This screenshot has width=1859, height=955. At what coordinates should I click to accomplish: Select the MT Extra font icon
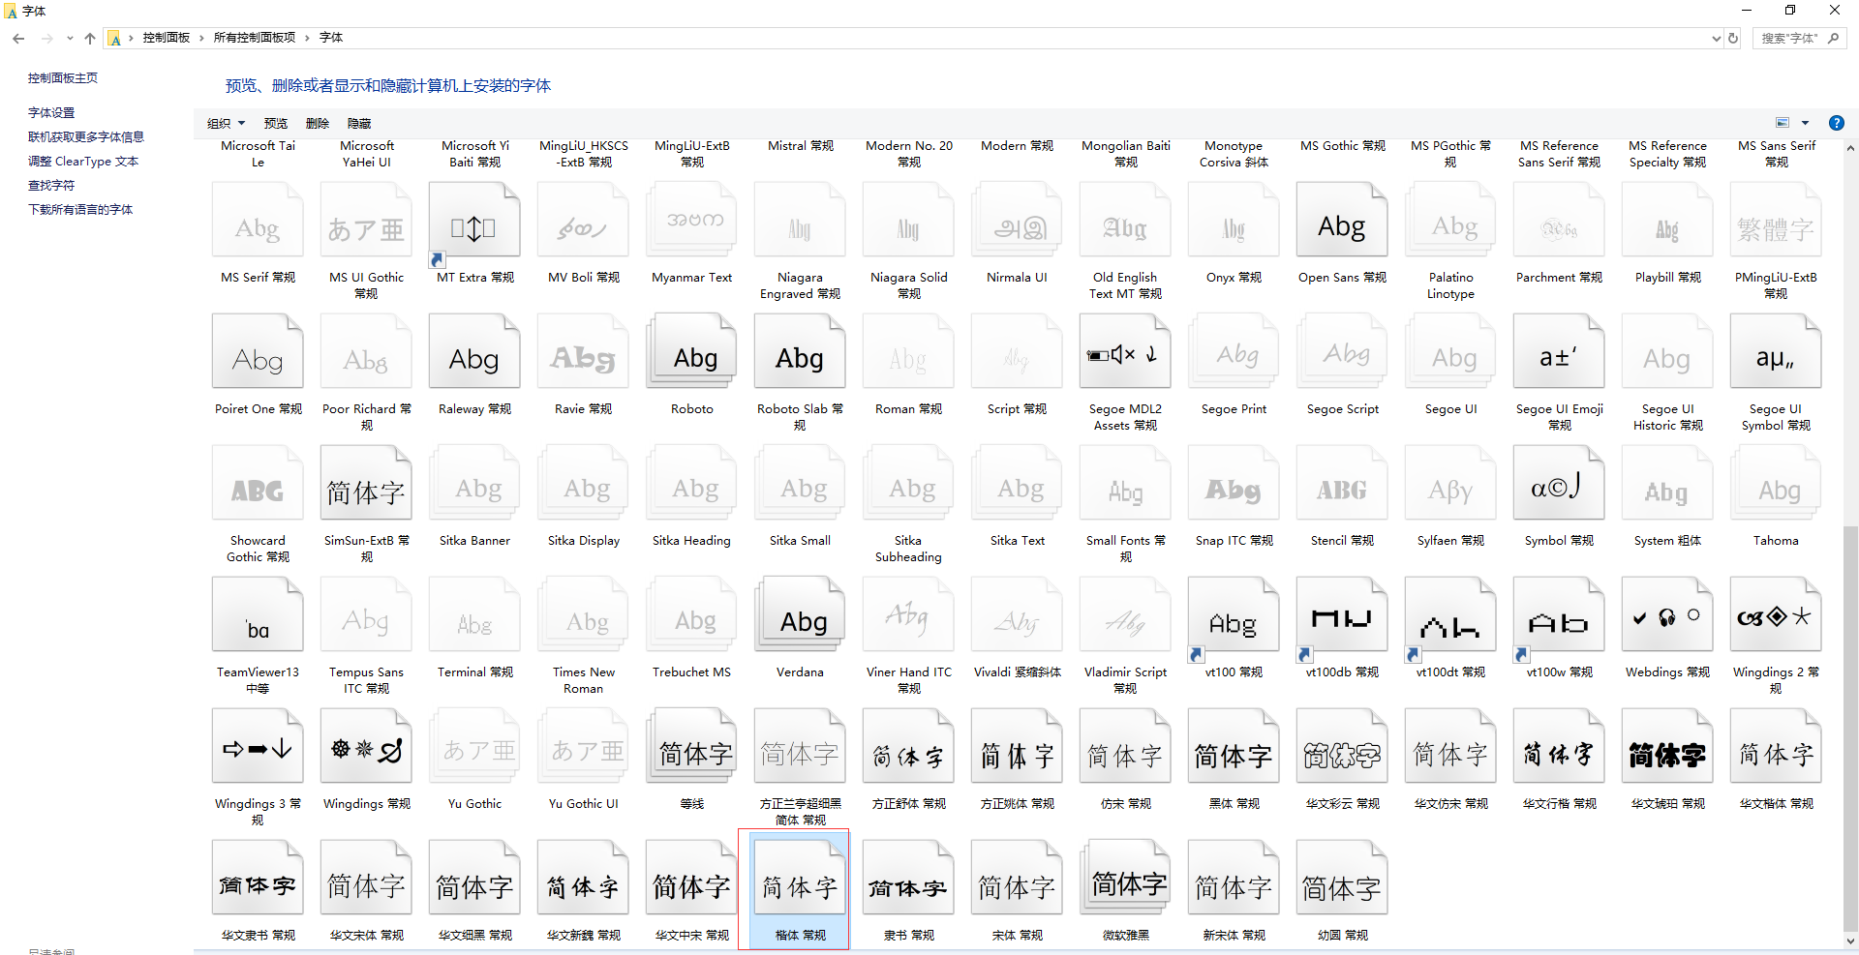pos(474,221)
